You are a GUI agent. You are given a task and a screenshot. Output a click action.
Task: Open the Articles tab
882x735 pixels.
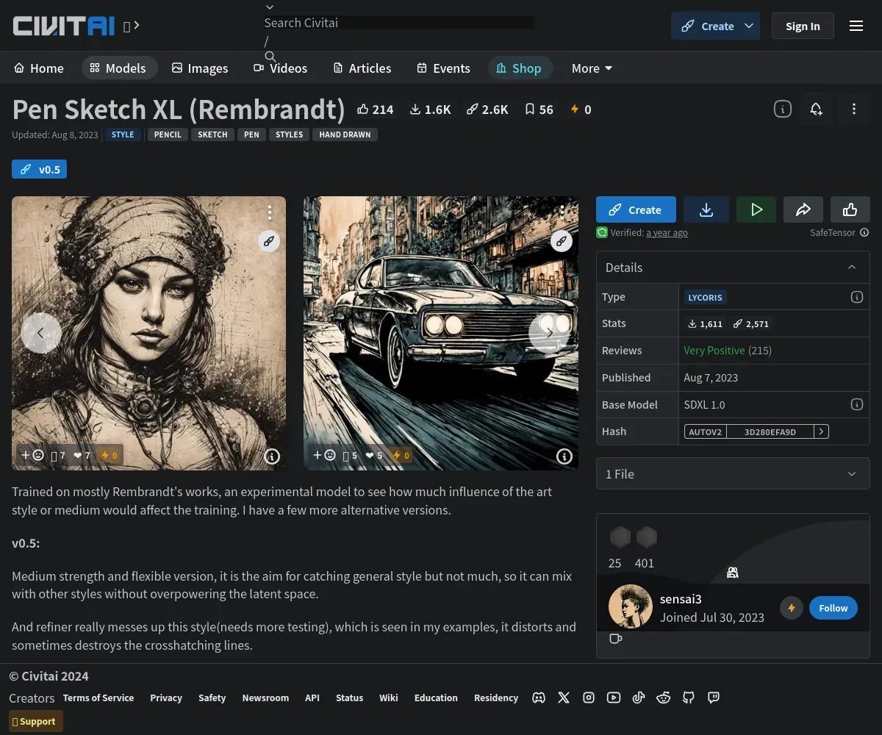[362, 68]
